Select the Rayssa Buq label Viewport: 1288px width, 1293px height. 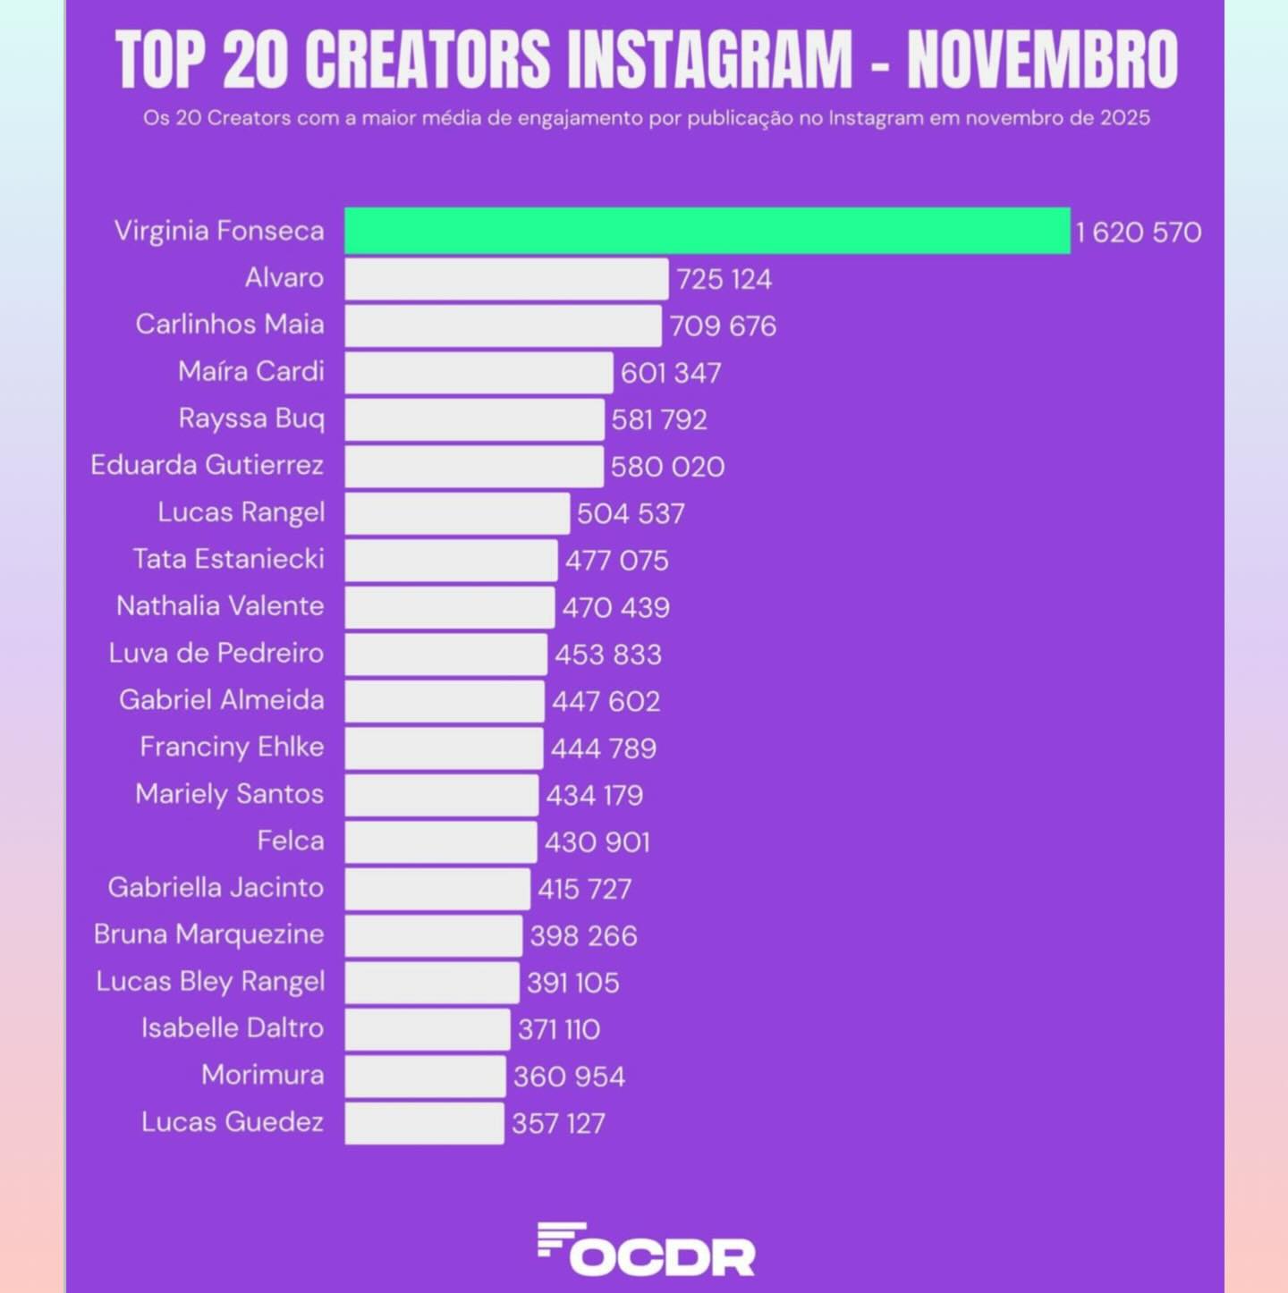[x=251, y=418]
